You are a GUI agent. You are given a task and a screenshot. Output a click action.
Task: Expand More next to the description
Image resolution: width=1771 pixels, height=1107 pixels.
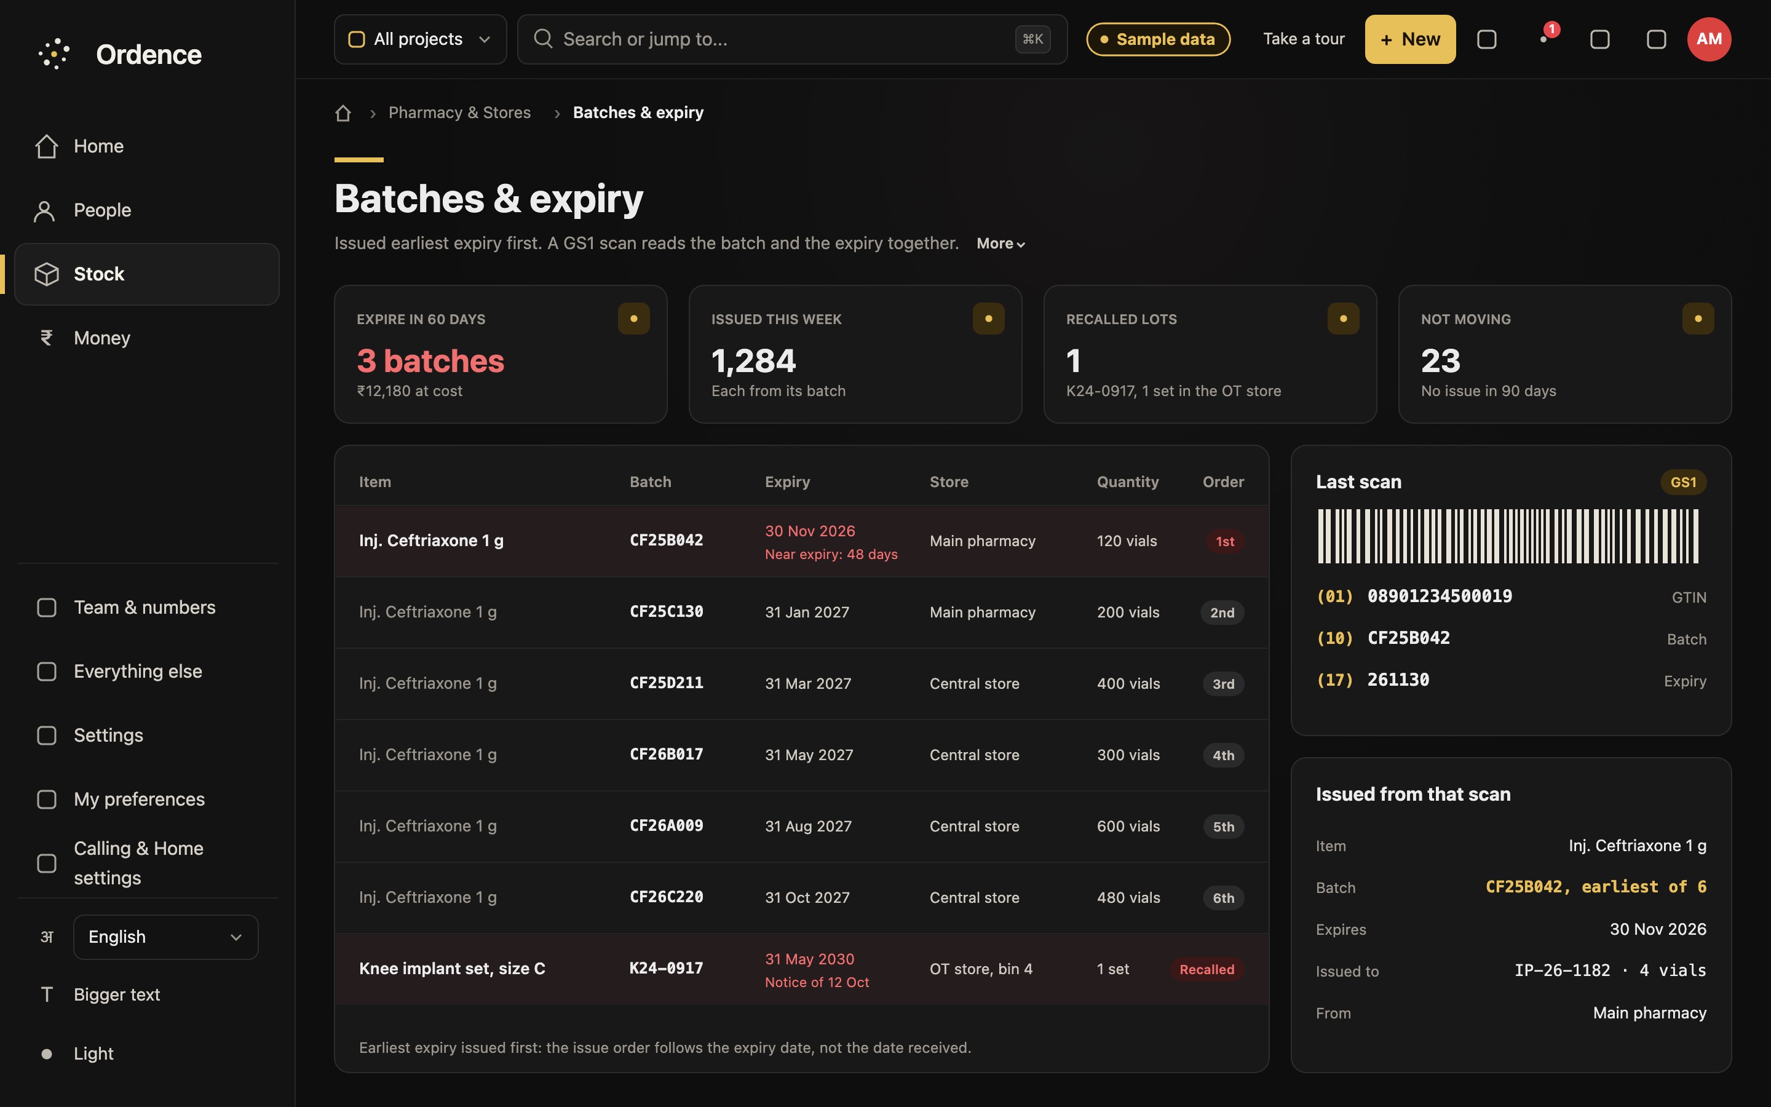pos(1000,243)
